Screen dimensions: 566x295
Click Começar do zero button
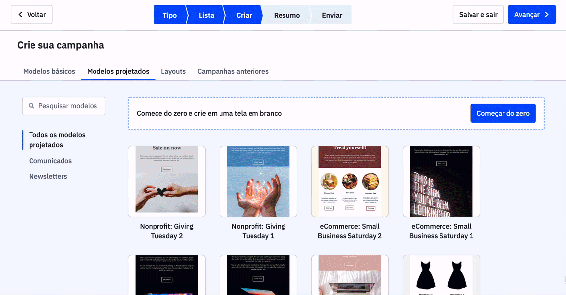[503, 113]
